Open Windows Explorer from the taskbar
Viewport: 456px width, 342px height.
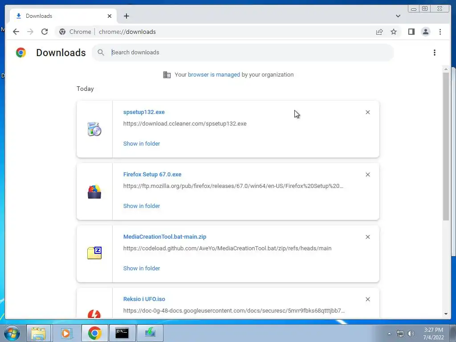tap(39, 333)
